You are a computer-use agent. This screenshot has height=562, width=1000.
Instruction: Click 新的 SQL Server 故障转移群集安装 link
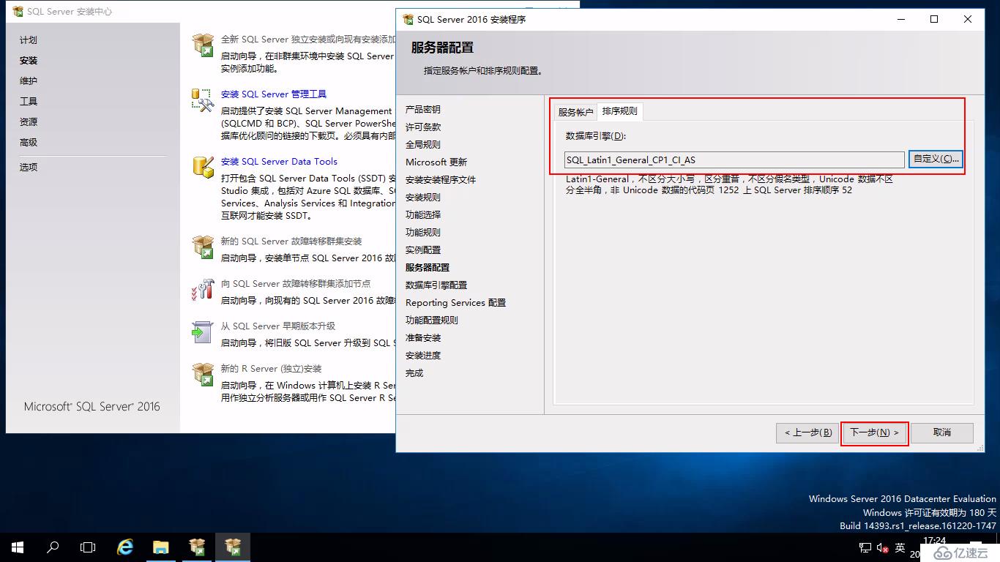coord(291,241)
